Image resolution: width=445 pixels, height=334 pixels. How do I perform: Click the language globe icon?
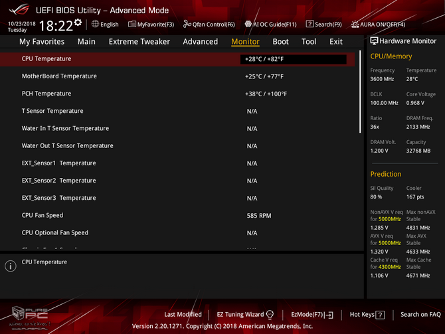[95, 24]
